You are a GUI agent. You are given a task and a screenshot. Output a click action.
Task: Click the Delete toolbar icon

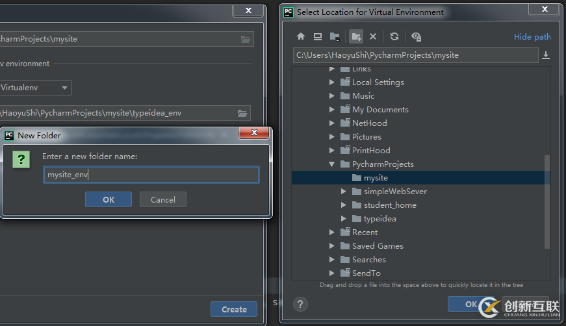(x=373, y=36)
